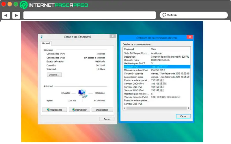Click Cerrar in Estado de Ethernet0 window
The width and height of the screenshot is (231, 144).
[107, 119]
